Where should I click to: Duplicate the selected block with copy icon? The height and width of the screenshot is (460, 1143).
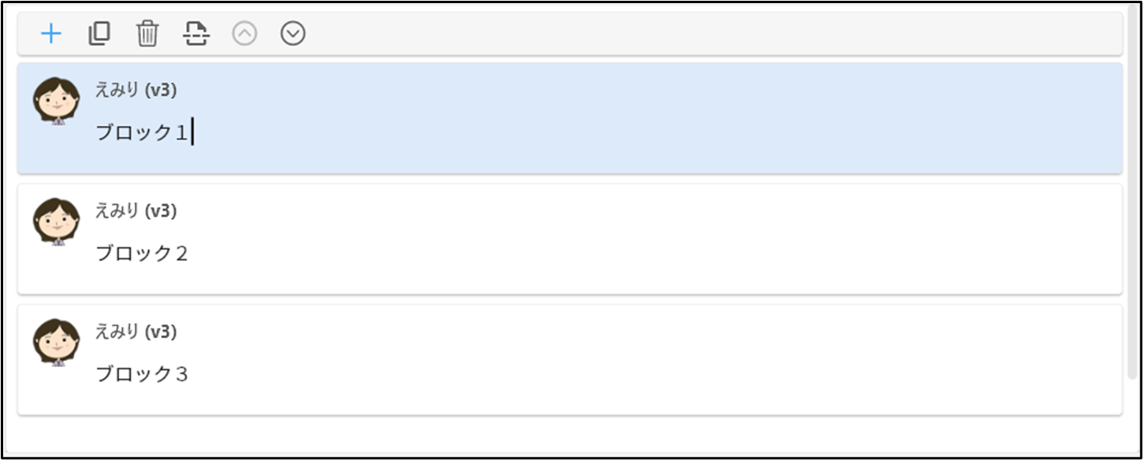pyautogui.click(x=99, y=34)
